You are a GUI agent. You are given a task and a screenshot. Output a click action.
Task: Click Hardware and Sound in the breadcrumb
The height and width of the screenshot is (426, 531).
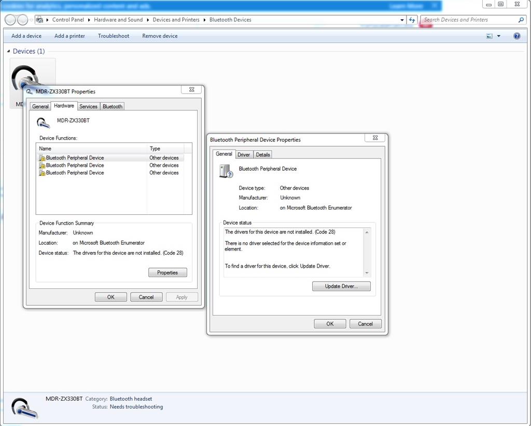tap(118, 20)
